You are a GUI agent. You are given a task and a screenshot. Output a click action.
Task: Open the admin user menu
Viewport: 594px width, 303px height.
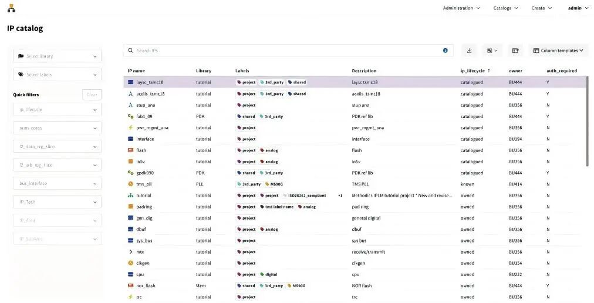[x=578, y=8]
